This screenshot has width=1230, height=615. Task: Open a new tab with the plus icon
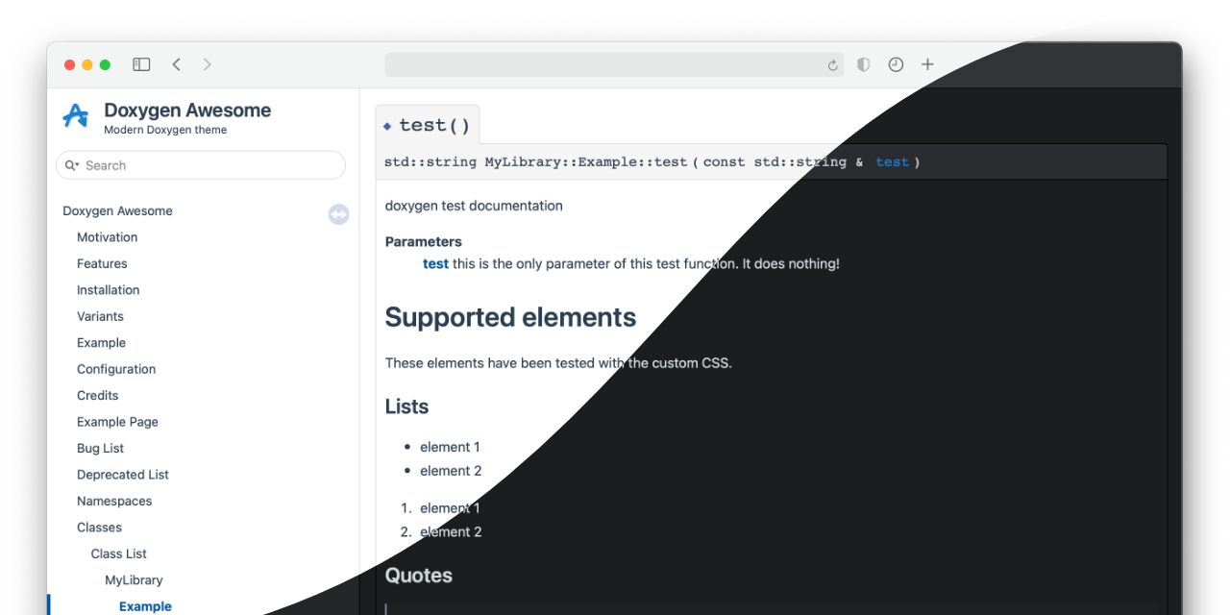click(x=927, y=64)
